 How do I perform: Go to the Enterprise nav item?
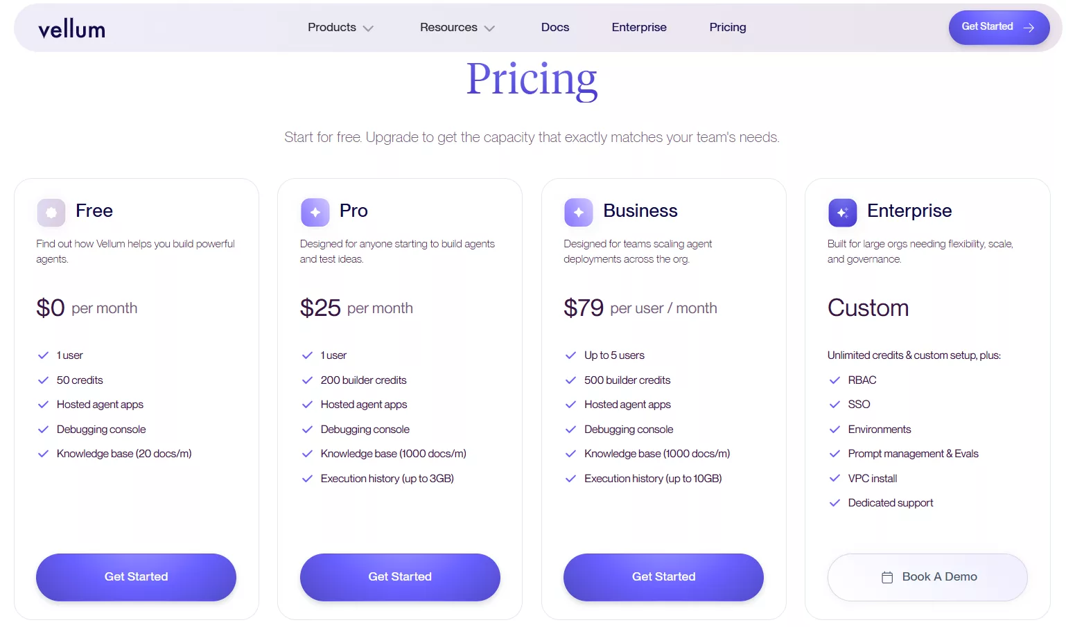click(639, 28)
